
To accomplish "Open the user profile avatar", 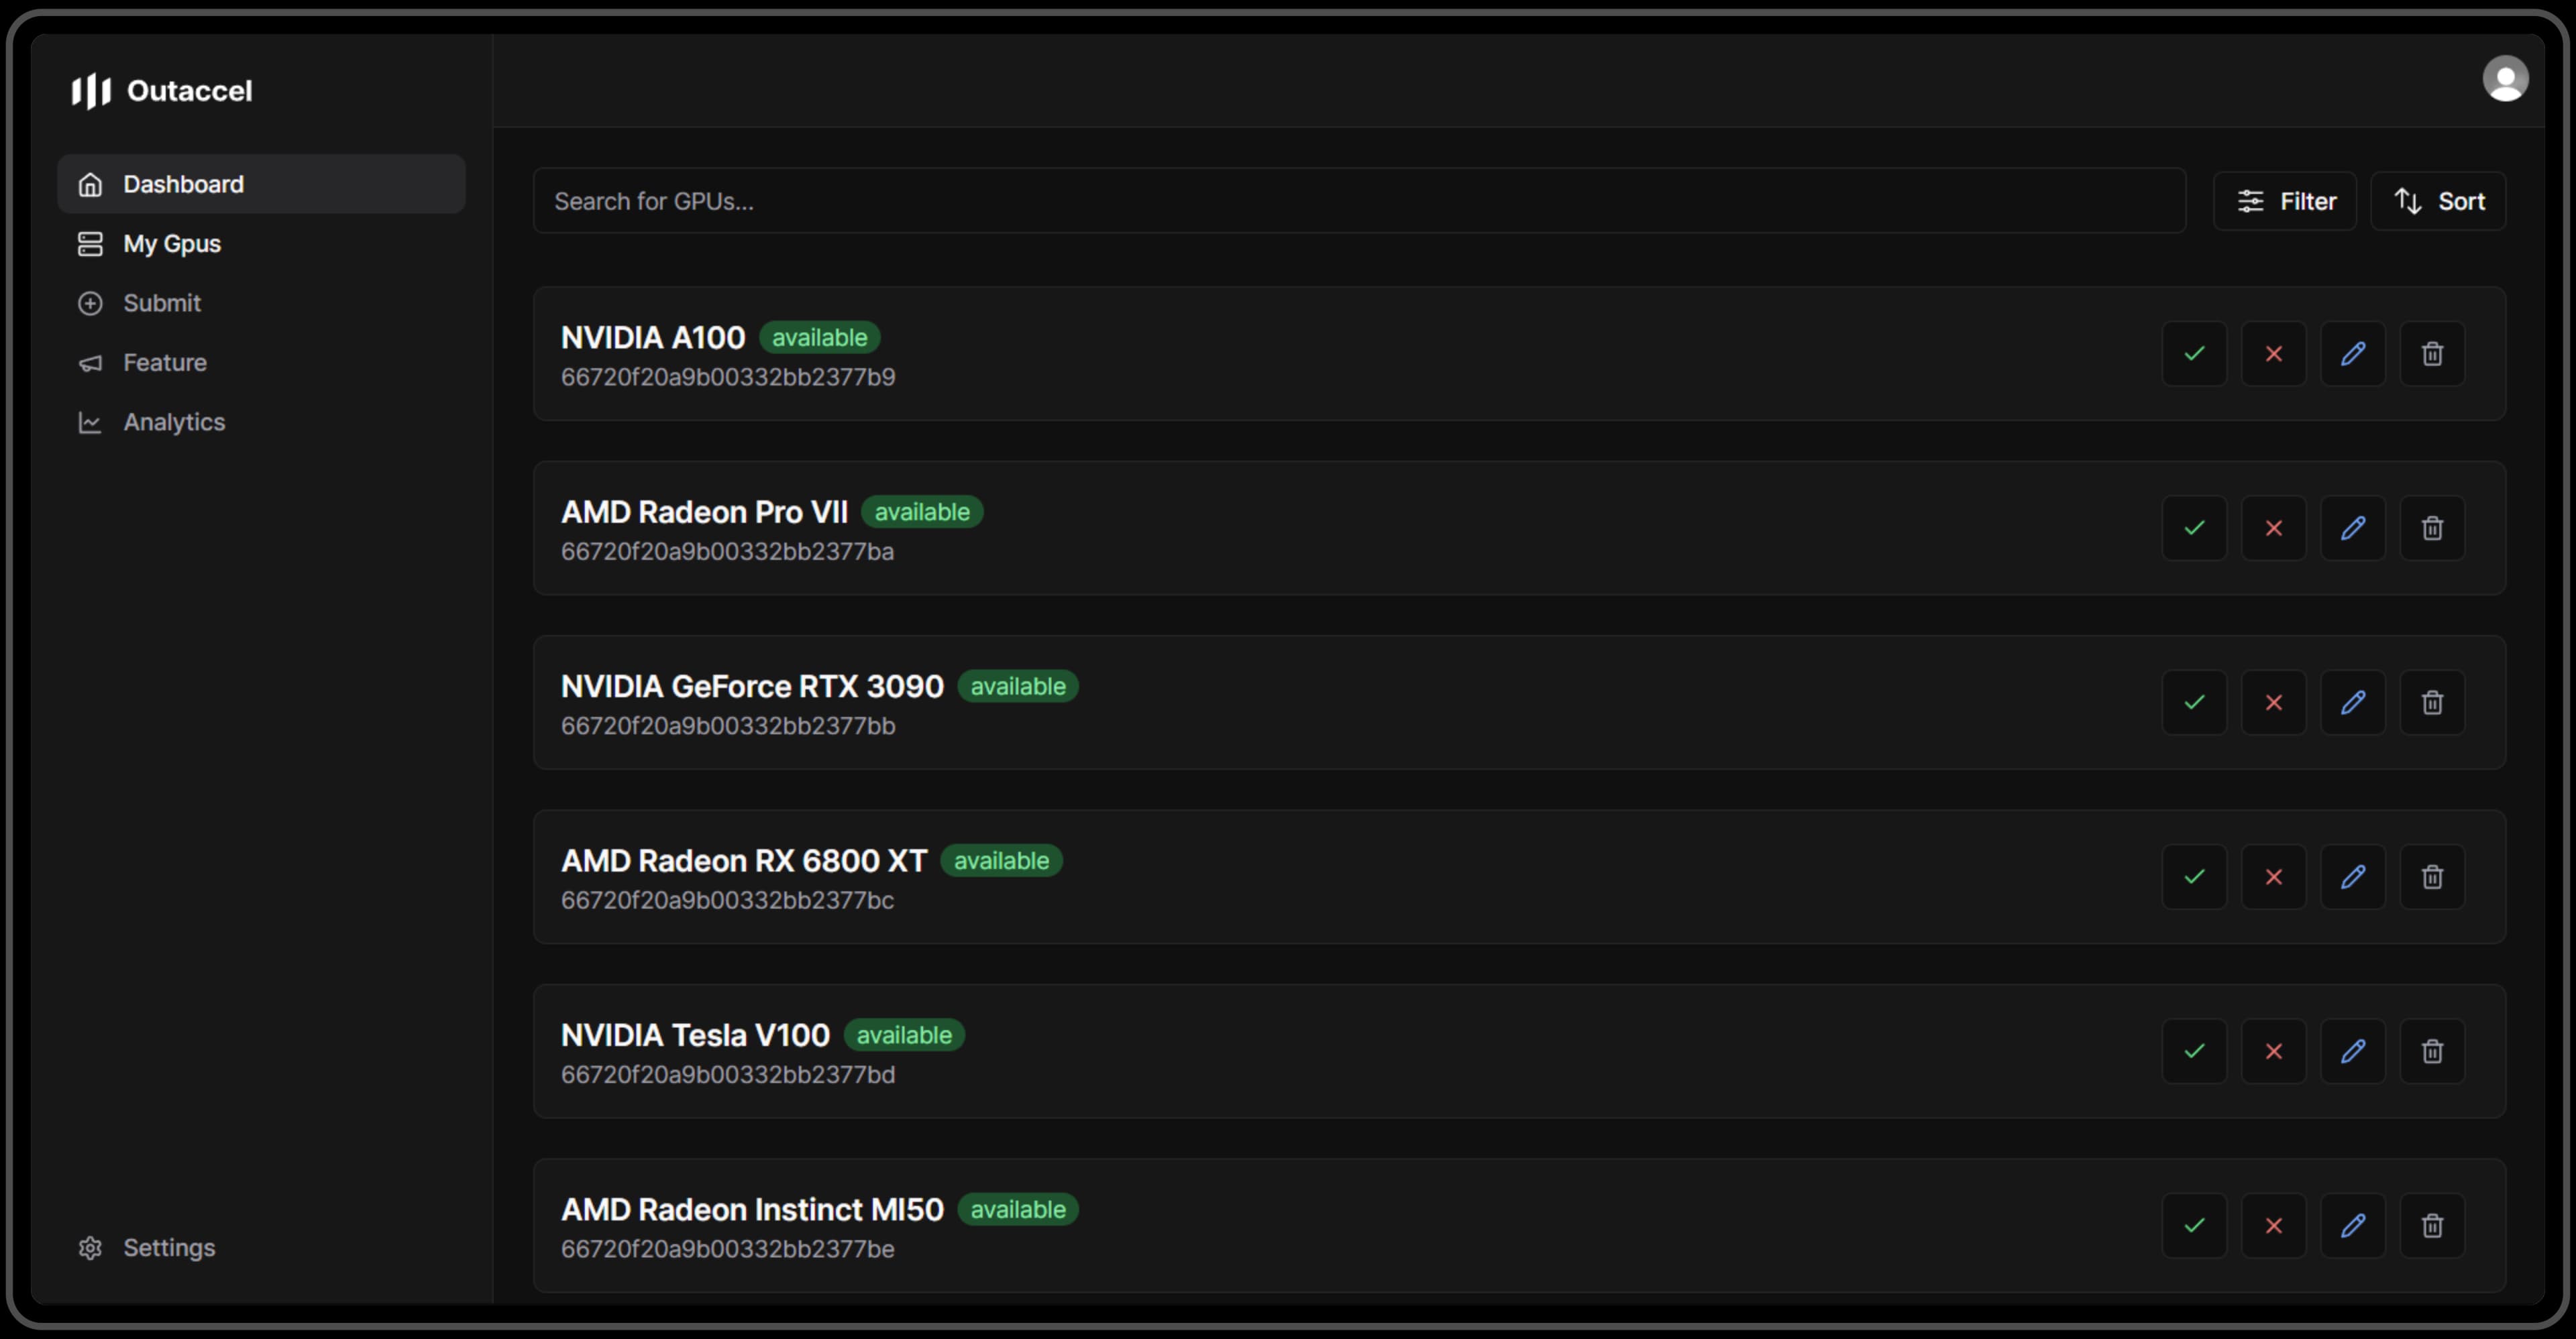I will (2505, 79).
